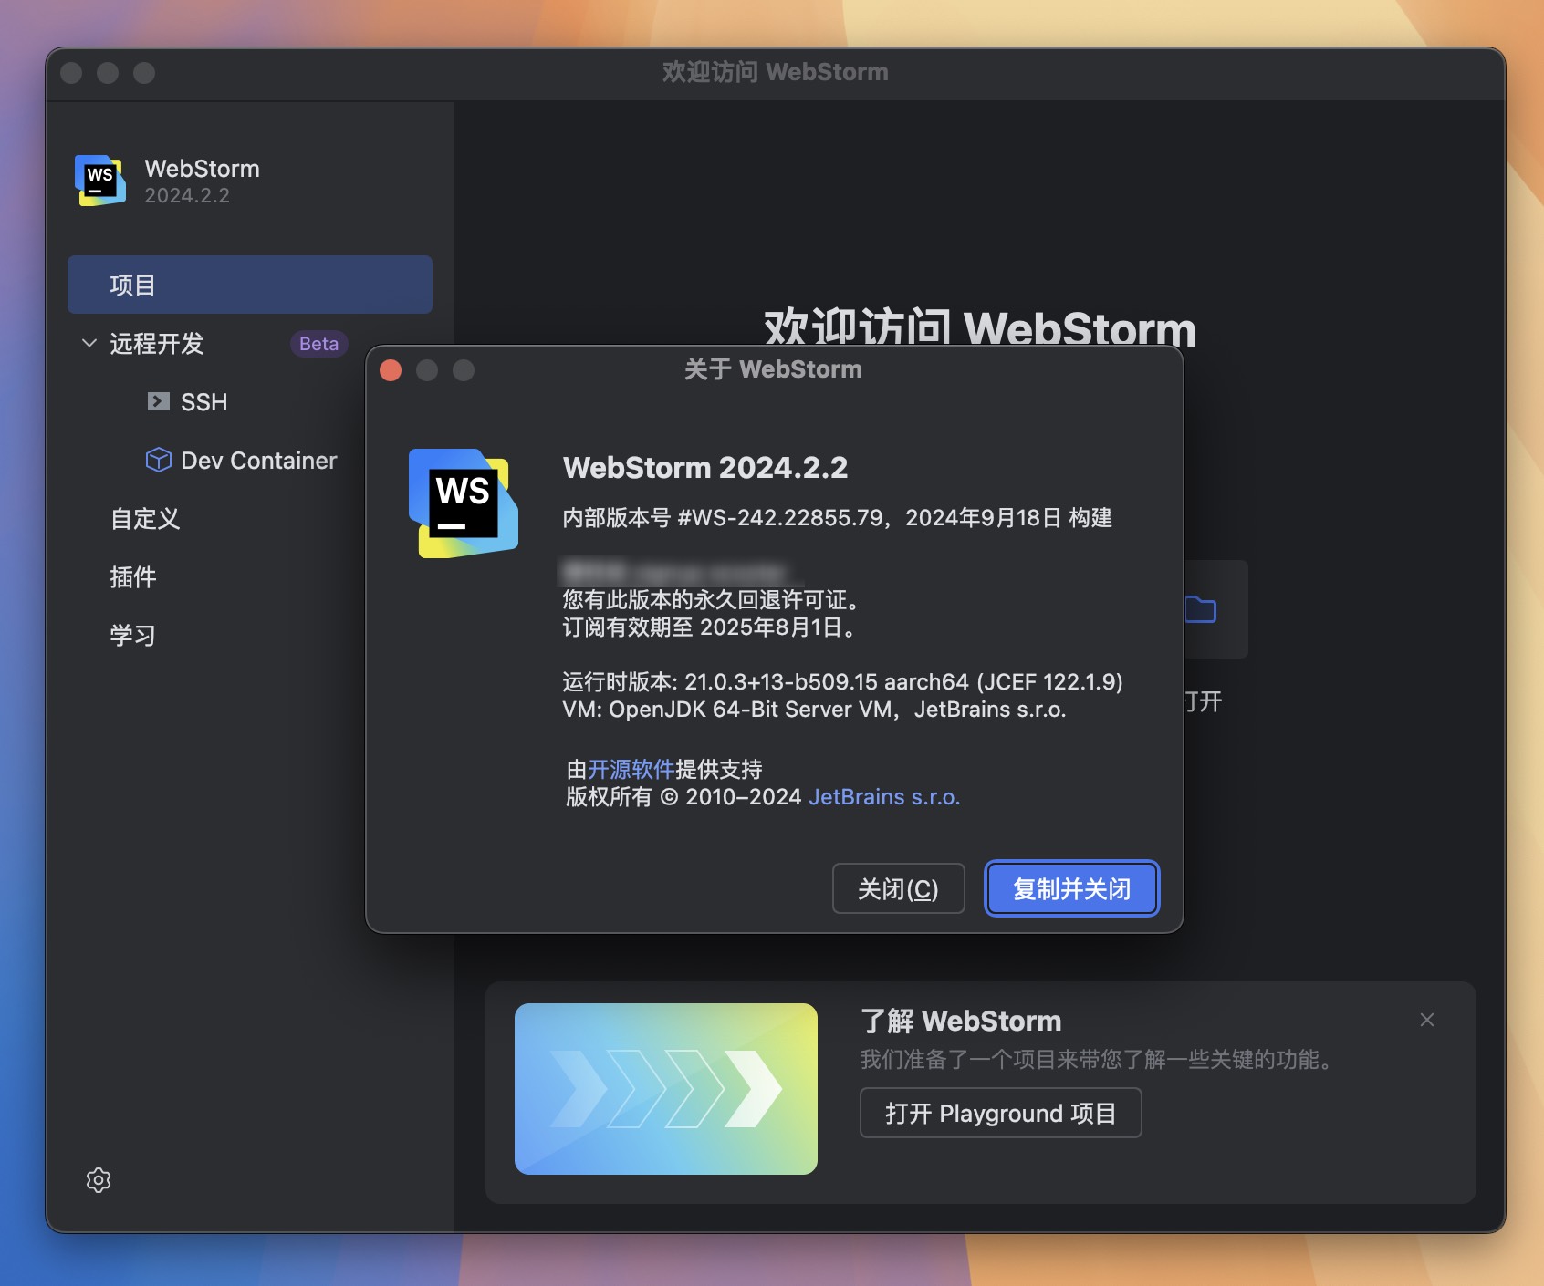Viewport: 1544px width, 1286px height.
Task: Open the SSH remote development entry
Action: point(204,401)
